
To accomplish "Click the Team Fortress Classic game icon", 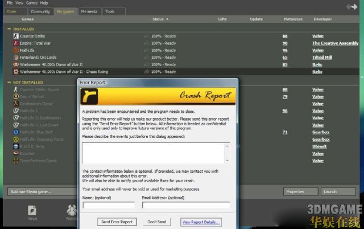I will tap(16, 161).
